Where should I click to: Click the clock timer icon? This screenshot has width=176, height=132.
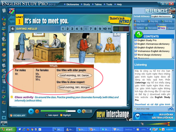click(x=84, y=111)
